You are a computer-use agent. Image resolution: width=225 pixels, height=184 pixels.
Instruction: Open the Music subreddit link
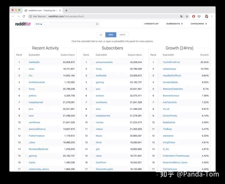pyautogui.click(x=99, y=136)
